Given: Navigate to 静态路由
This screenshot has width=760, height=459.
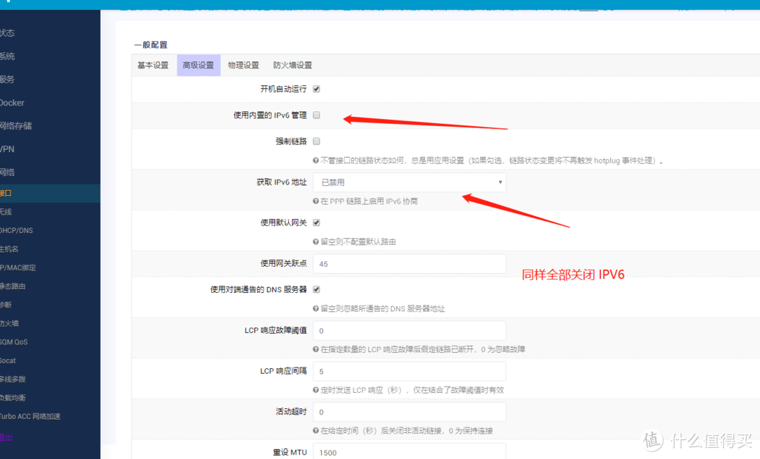Looking at the screenshot, I should tap(13, 286).
